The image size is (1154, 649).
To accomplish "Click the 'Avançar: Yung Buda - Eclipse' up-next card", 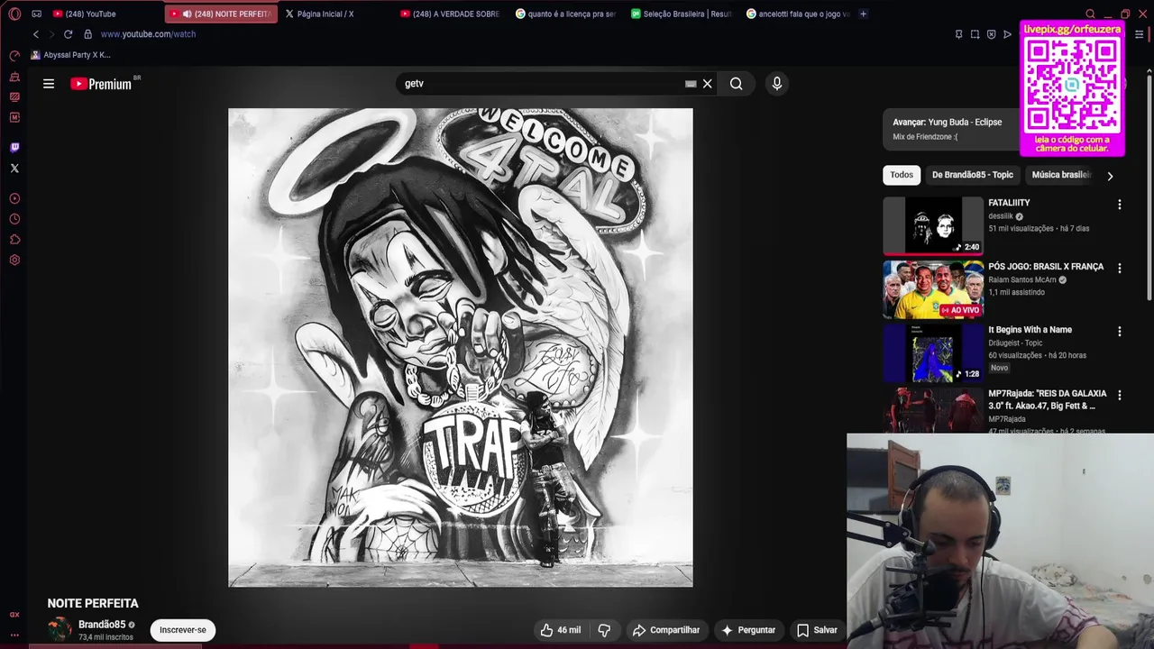I will coord(951,129).
